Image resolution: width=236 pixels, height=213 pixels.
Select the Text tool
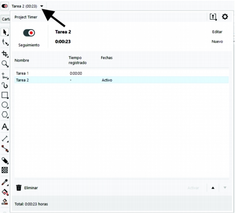pos(5,127)
